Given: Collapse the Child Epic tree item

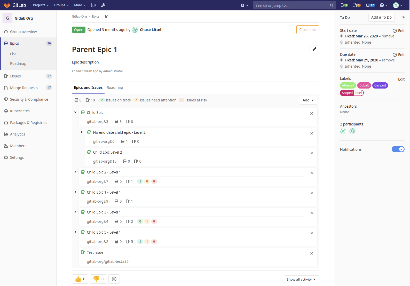Looking at the screenshot, I should point(75,112).
